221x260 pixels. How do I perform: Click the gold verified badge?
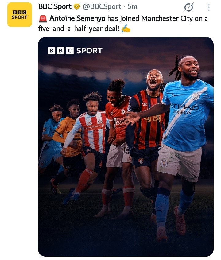pos(77,7)
